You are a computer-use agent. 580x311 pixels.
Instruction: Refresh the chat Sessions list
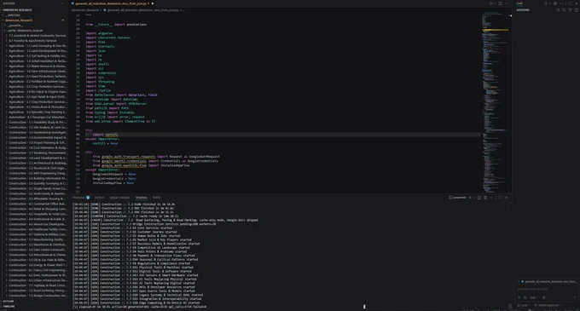pos(558,10)
